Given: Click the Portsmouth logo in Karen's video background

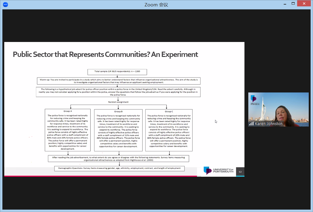Looking at the screenshot, I should point(254,99).
